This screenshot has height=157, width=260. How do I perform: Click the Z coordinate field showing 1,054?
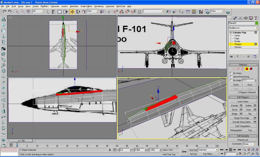154,150
